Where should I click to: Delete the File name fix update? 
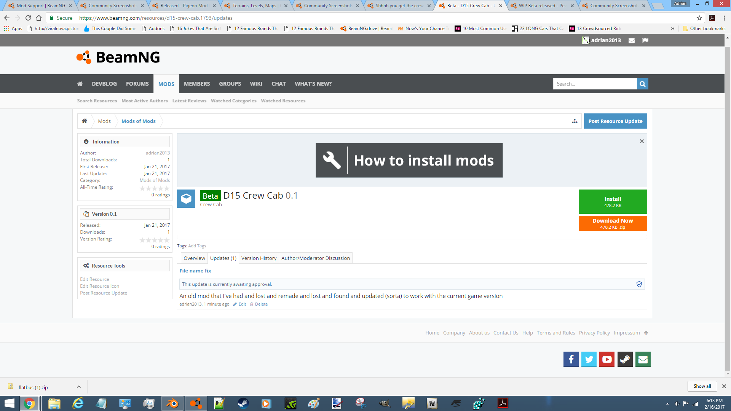259,304
